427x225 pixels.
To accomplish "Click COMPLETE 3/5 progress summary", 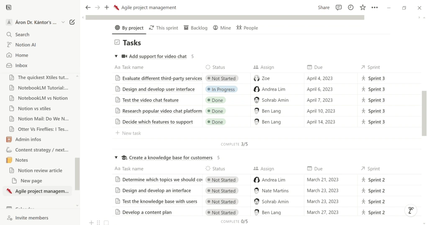I will [234, 144].
